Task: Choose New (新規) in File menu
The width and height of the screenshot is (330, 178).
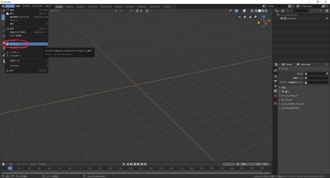Action: point(26,10)
